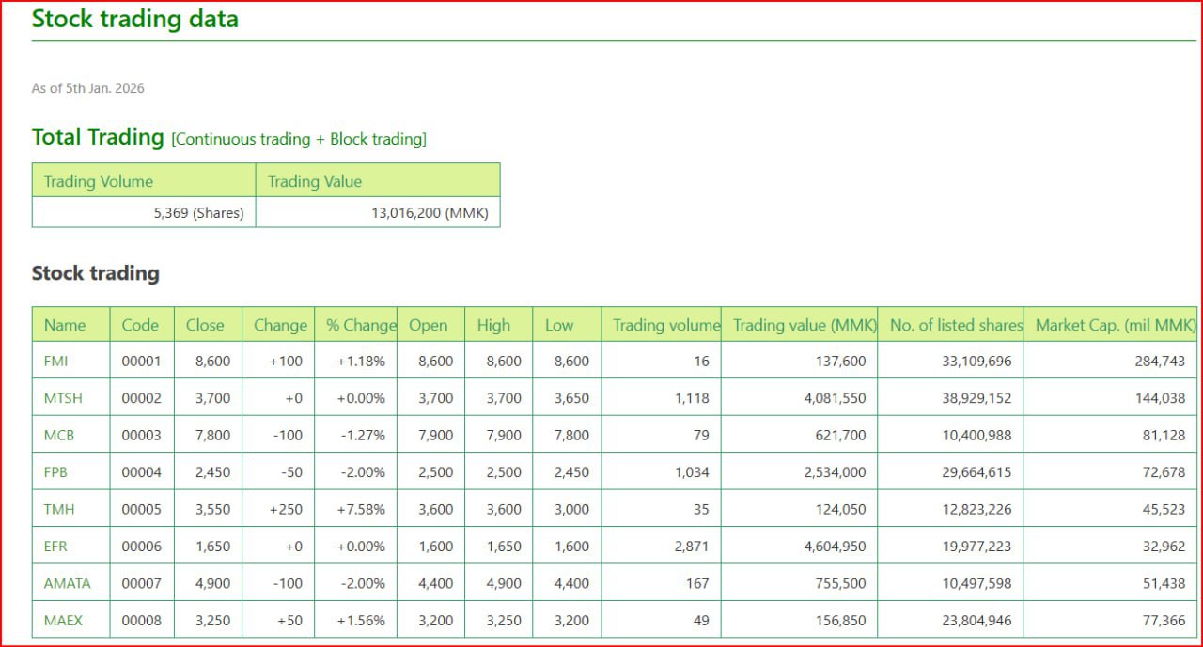Viewport: 1203px width, 647px height.
Task: Click the total Trading Value 13,016,200 cell
Action: tap(430, 213)
